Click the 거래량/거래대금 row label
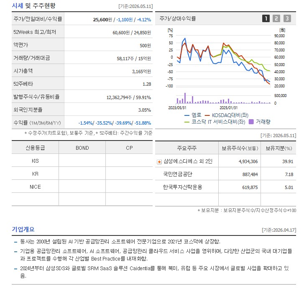This screenshot has width=304, height=289. [x=32, y=58]
